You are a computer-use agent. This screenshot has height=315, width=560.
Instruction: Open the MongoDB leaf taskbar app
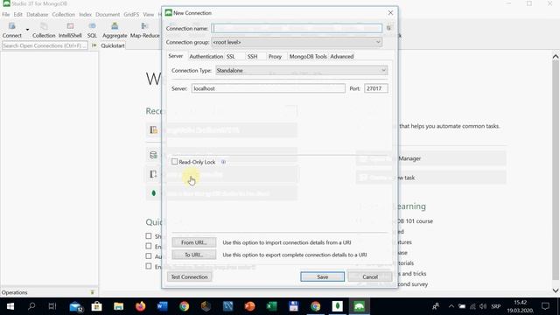tap(338, 306)
